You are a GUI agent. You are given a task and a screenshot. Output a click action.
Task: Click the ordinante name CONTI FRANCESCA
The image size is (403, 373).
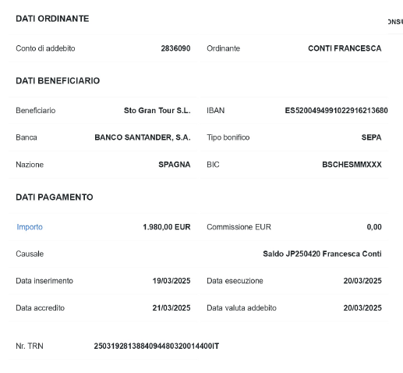(x=345, y=48)
